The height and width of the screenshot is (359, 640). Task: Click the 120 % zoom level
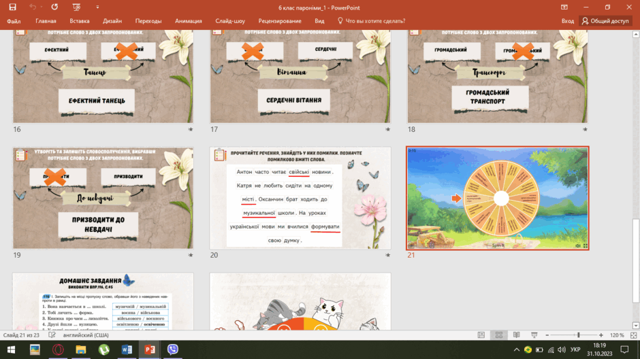click(x=617, y=335)
